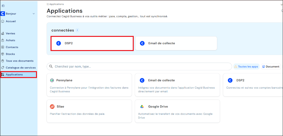The width and height of the screenshot is (283, 136).
Task: Open the DSP2 catalog card
Action: pyautogui.click(x=253, y=85)
